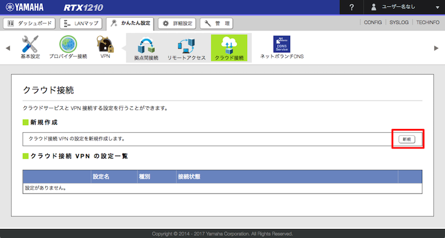Switch to the LANマップ tab
The width and height of the screenshot is (445, 238).
tap(80, 23)
